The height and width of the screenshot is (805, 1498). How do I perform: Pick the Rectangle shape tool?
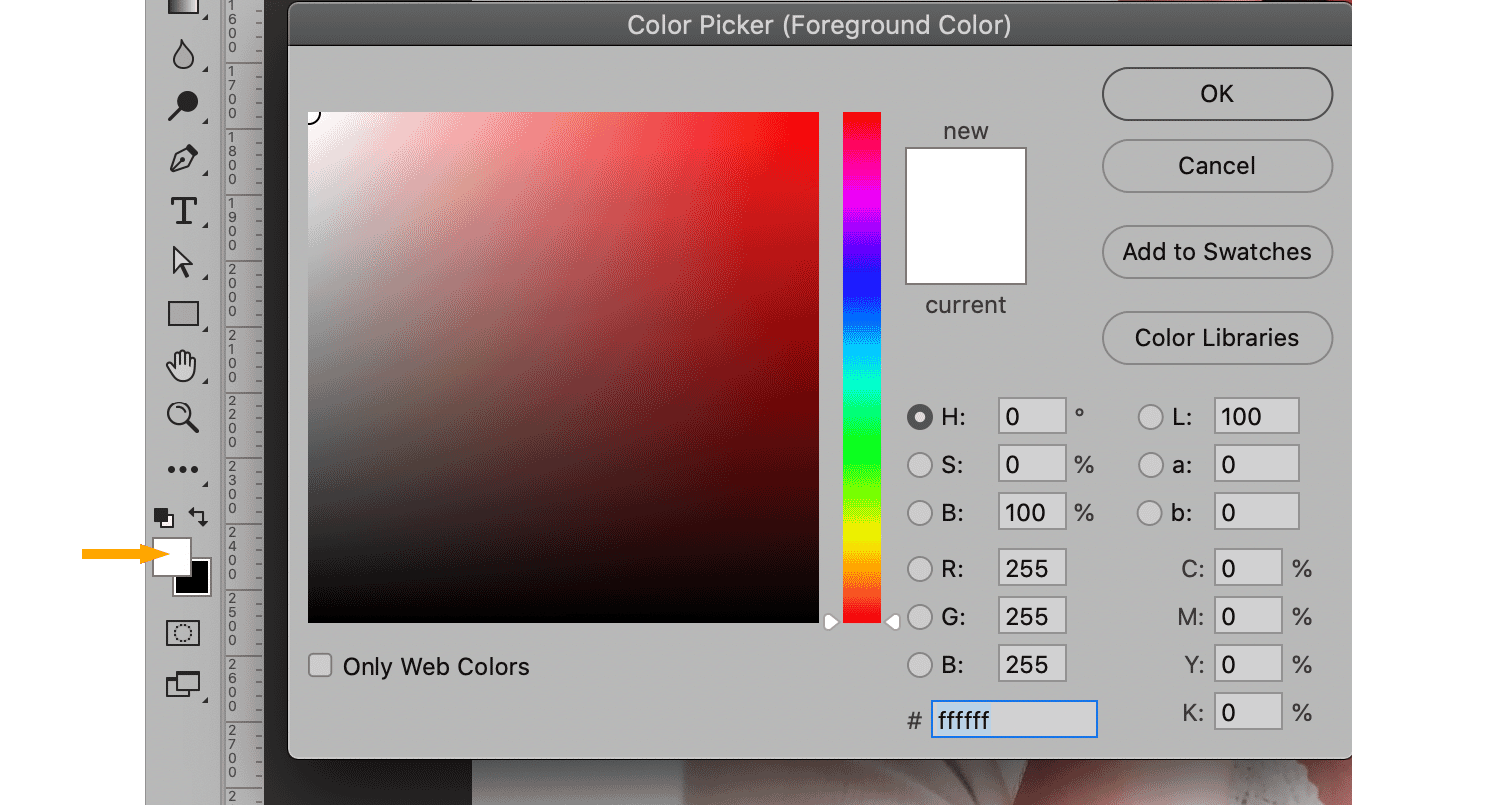click(x=183, y=314)
